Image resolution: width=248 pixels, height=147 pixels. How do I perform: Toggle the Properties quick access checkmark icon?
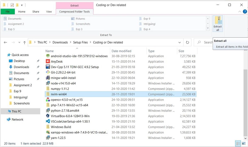(12, 5)
